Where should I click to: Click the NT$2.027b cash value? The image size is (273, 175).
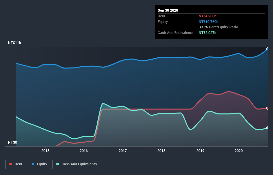point(207,33)
